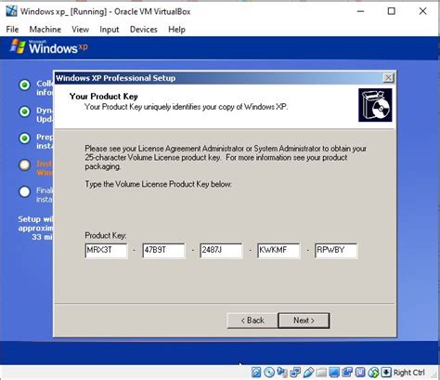Screen dimensions: 440x380
Task: Click the optical disc drive status icon
Action: [x=269, y=372]
